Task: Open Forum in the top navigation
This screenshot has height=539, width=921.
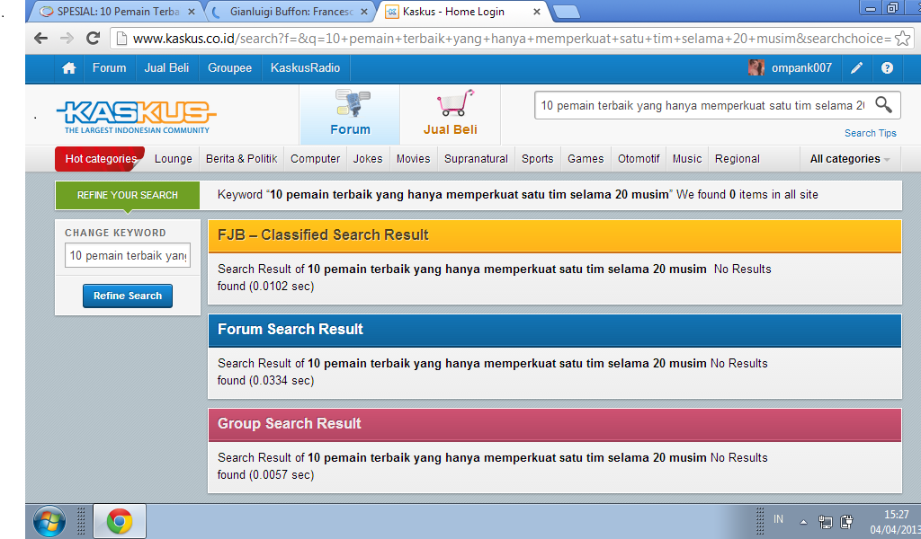Action: [109, 68]
